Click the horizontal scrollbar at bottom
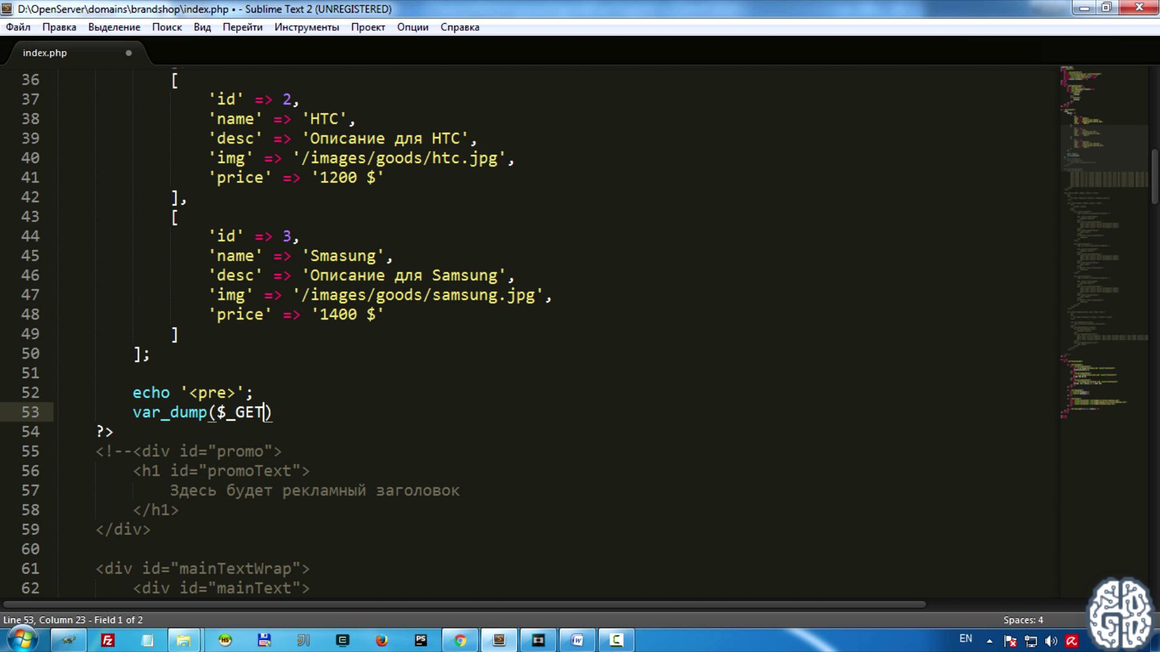 click(x=464, y=604)
